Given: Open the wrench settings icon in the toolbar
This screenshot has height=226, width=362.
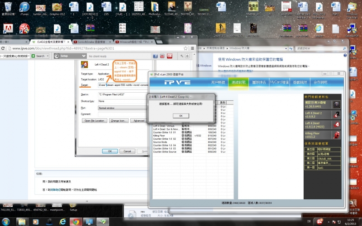Looking at the screenshot, I should pos(182,56).
